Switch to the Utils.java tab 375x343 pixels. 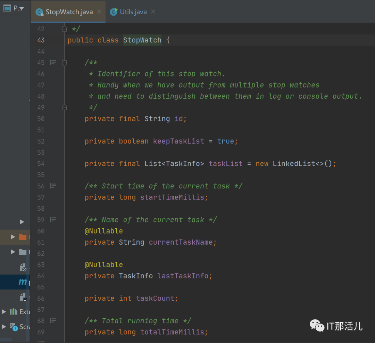click(133, 12)
